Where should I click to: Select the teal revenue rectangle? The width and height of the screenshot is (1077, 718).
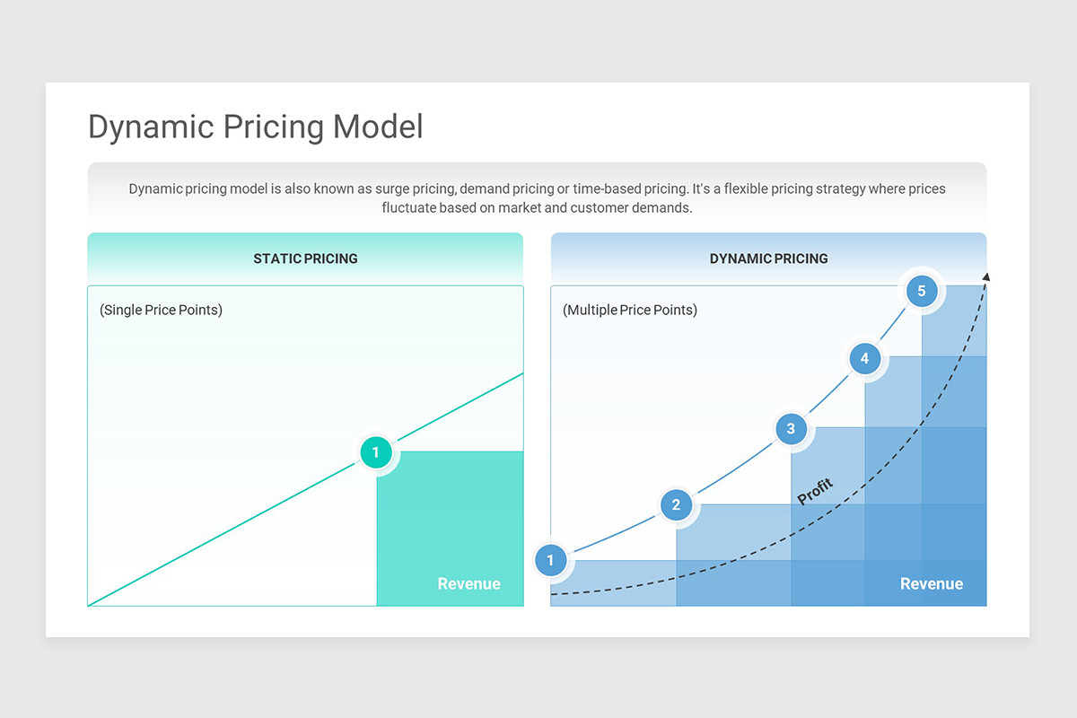point(450,529)
